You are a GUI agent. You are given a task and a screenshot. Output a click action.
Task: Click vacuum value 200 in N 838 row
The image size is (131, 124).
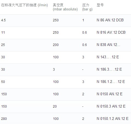coord(56,45)
